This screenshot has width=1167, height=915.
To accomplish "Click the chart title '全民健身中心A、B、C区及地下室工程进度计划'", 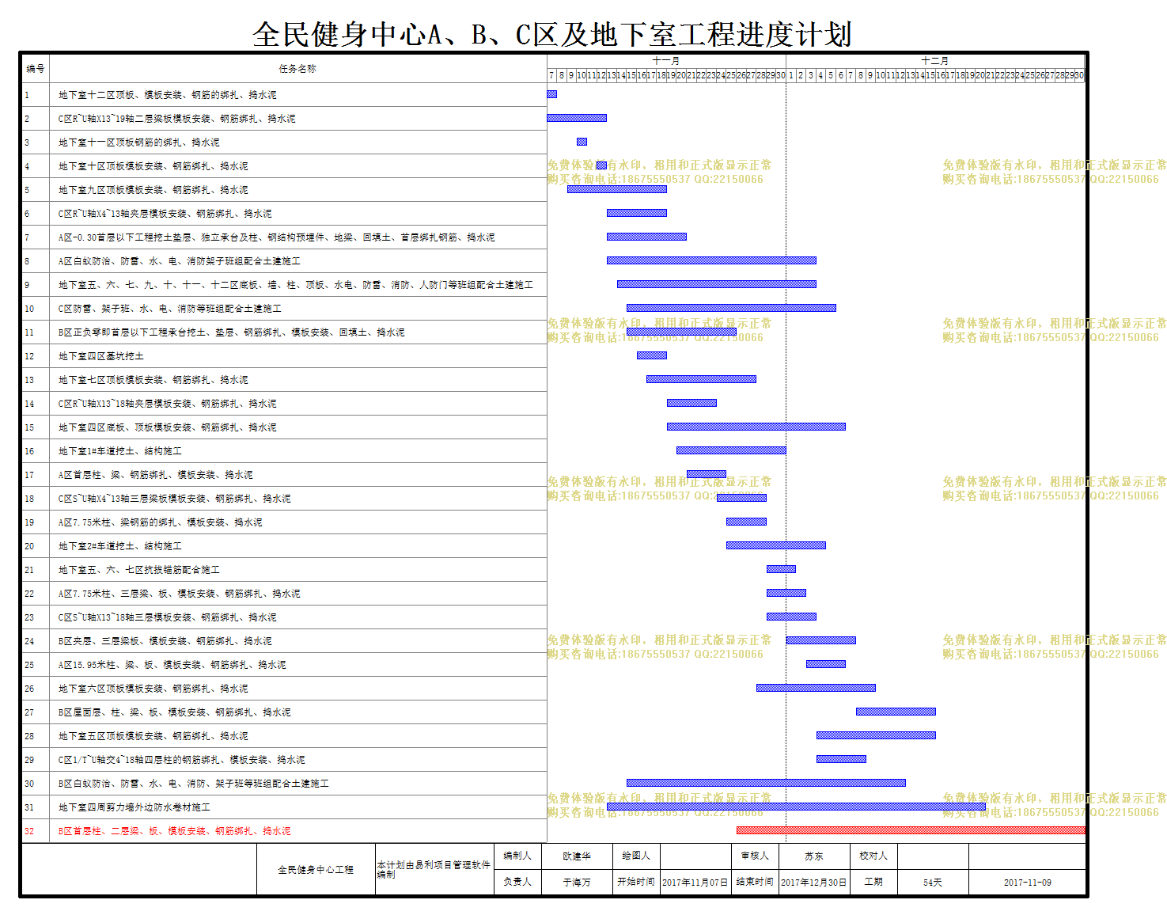I will [552, 35].
